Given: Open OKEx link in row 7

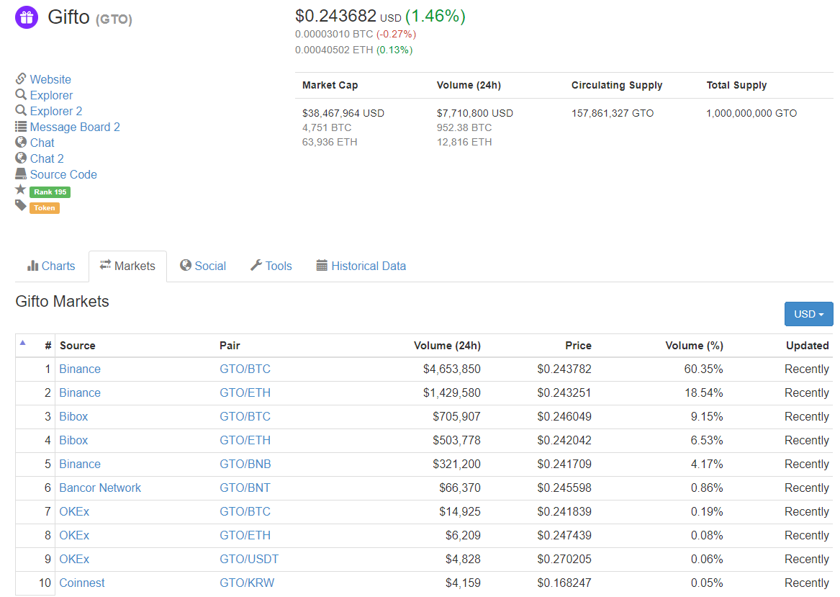Looking at the screenshot, I should pyautogui.click(x=74, y=512).
